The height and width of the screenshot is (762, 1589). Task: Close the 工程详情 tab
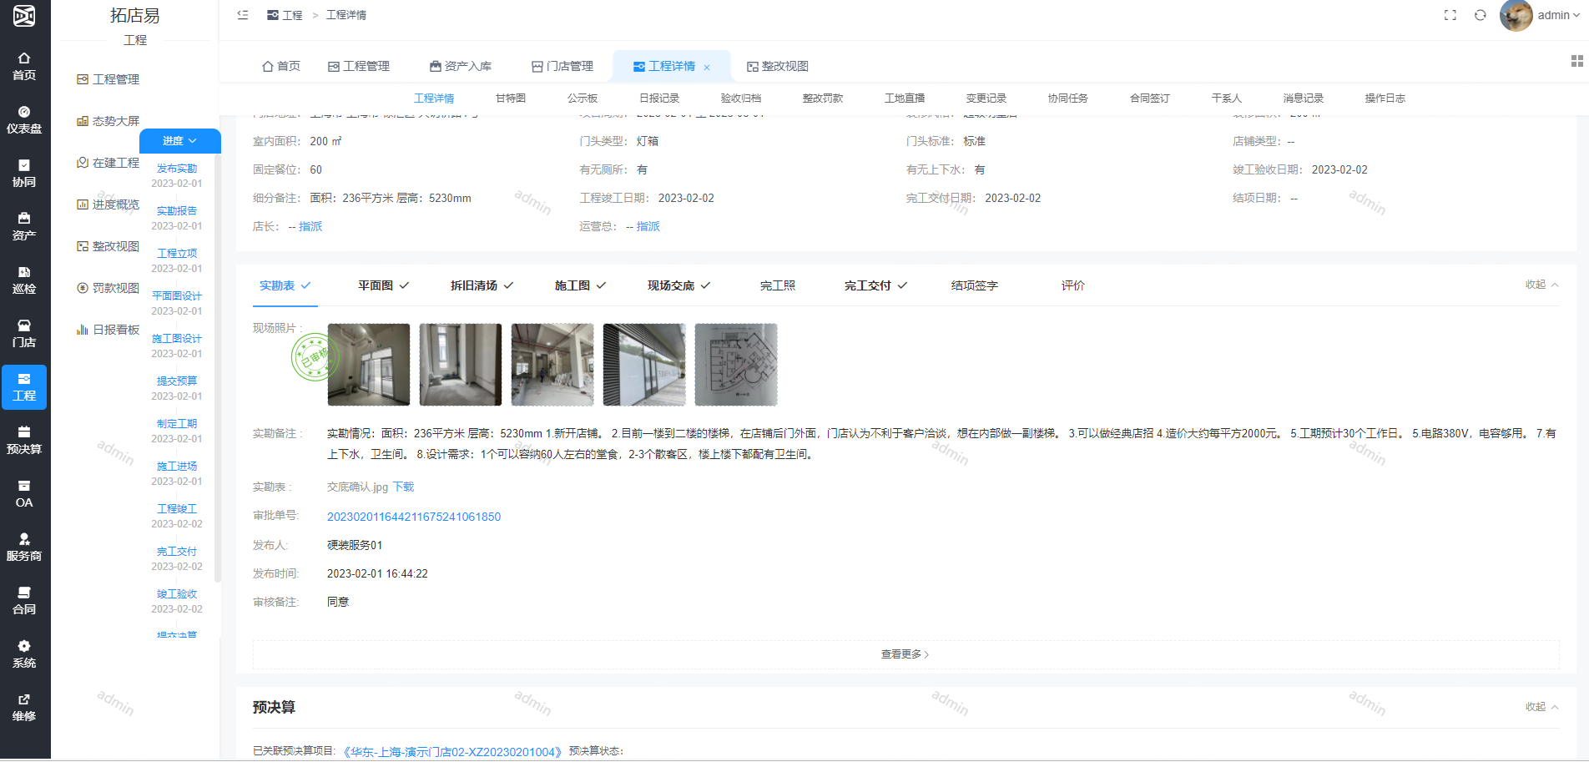(707, 68)
